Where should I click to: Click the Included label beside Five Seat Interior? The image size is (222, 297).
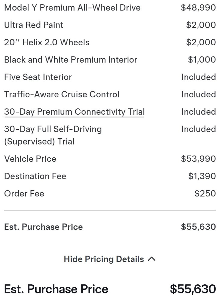[x=199, y=77]
